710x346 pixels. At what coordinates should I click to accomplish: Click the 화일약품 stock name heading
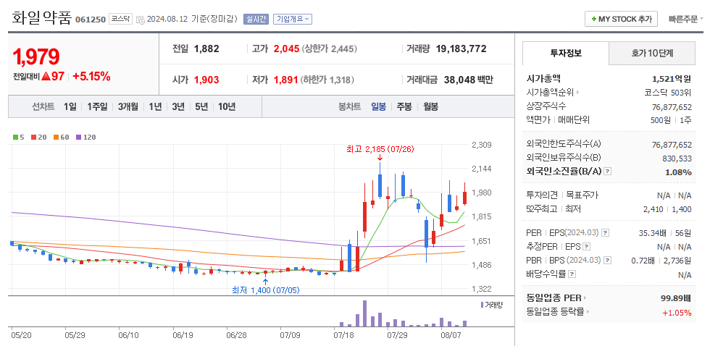click(x=42, y=18)
